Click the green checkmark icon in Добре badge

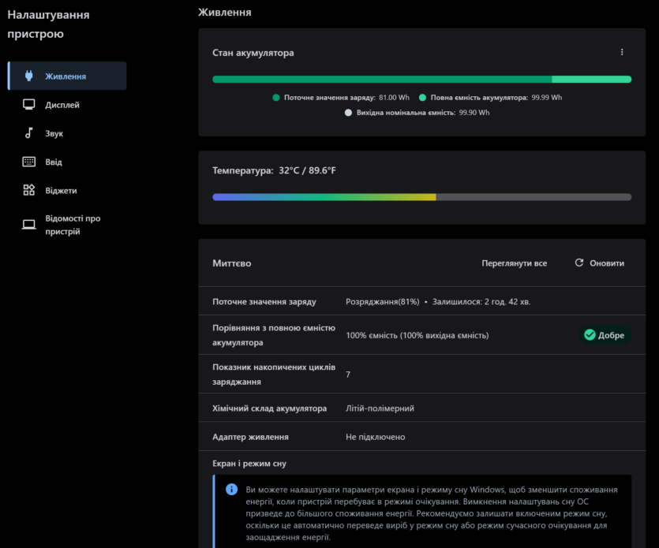(x=590, y=334)
